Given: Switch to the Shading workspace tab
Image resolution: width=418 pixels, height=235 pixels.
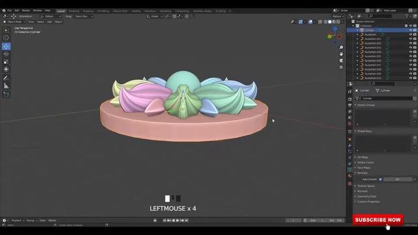Looking at the screenshot, I should tap(136, 11).
